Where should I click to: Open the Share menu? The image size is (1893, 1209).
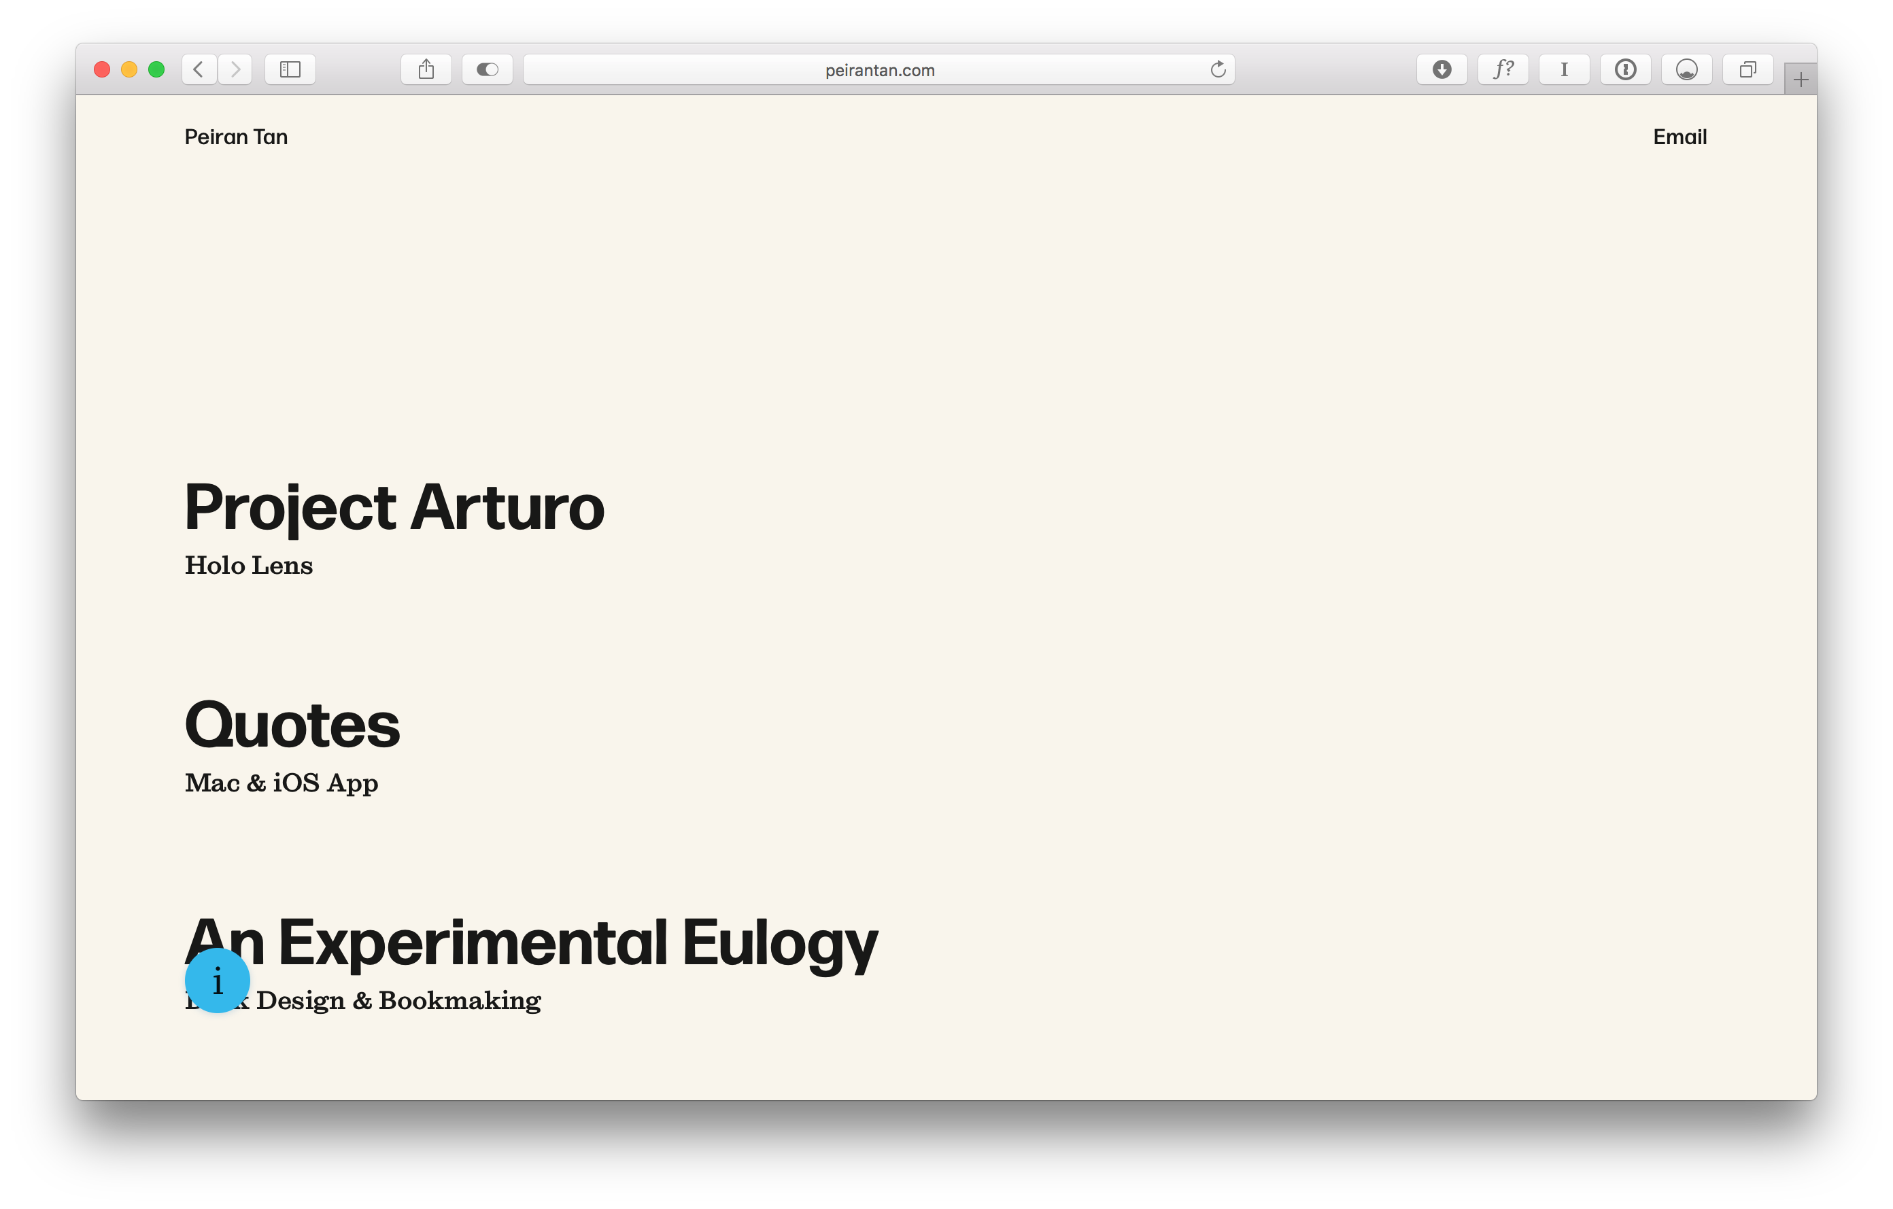(426, 70)
